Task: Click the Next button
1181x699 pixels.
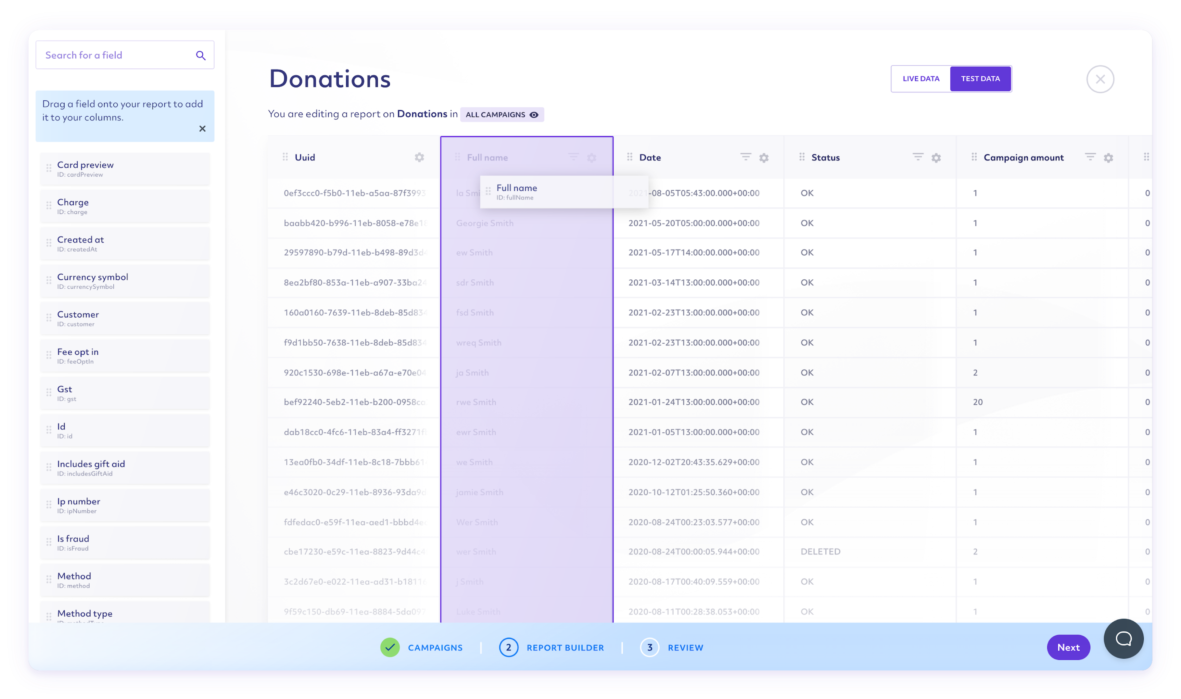Action: [1068, 648]
